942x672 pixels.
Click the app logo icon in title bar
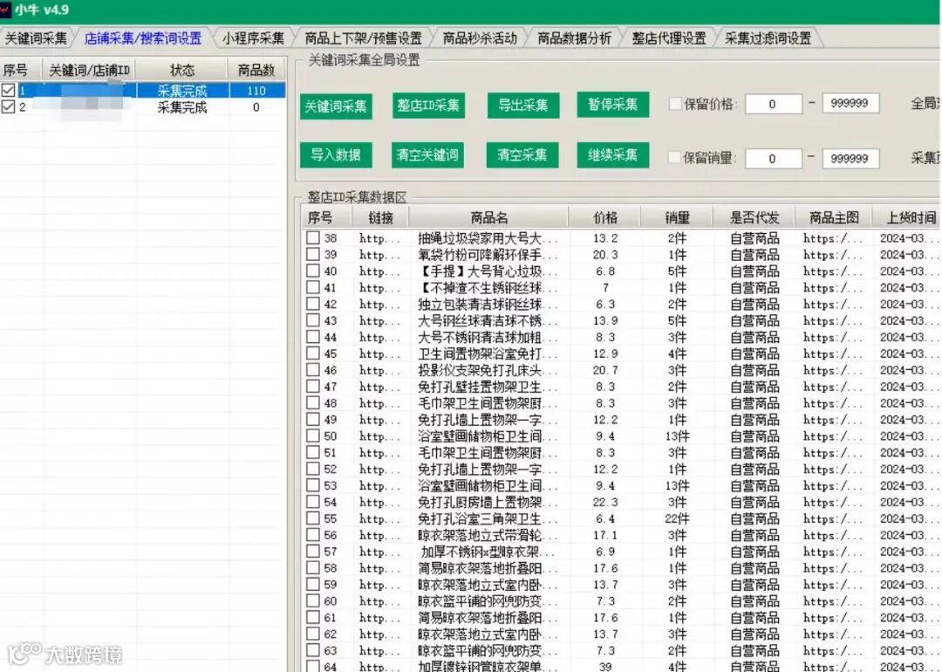tap(5, 10)
